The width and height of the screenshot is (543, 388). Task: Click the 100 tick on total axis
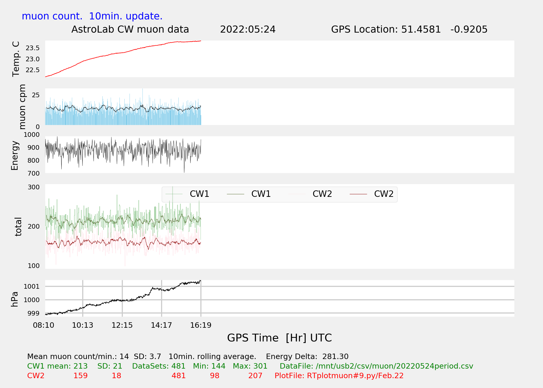pos(34,266)
